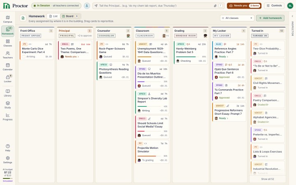The image size is (296, 185).
Task: Open the Teachers sidebar item
Action: (x=7, y=55)
